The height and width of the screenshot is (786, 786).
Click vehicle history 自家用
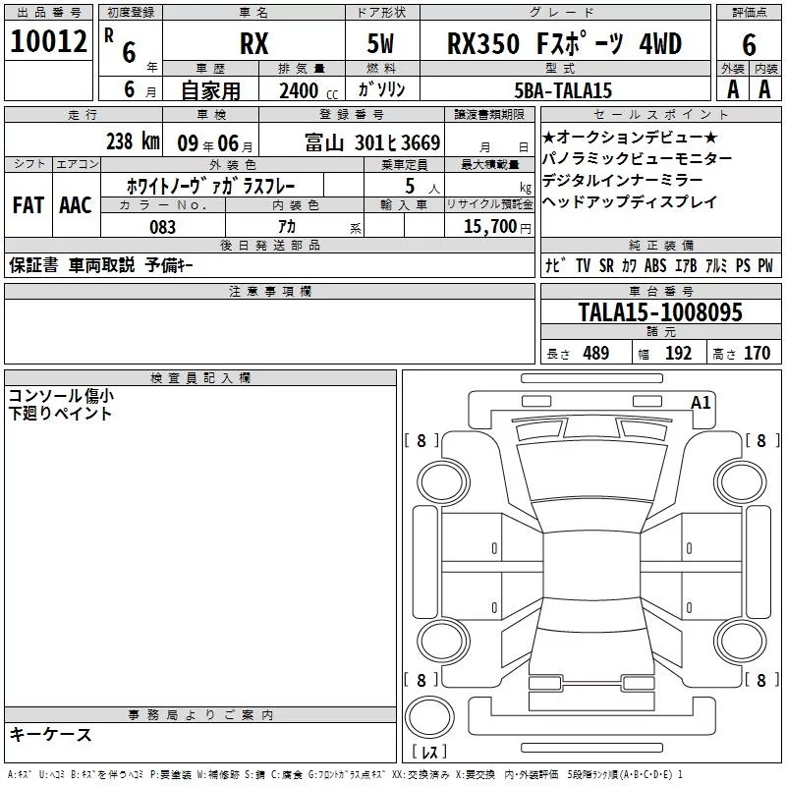click(x=210, y=90)
